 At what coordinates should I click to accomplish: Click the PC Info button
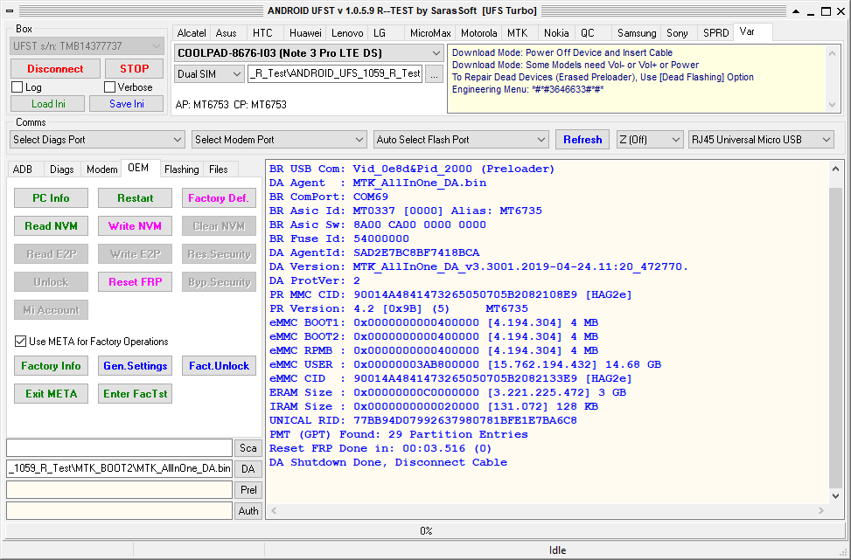click(51, 197)
